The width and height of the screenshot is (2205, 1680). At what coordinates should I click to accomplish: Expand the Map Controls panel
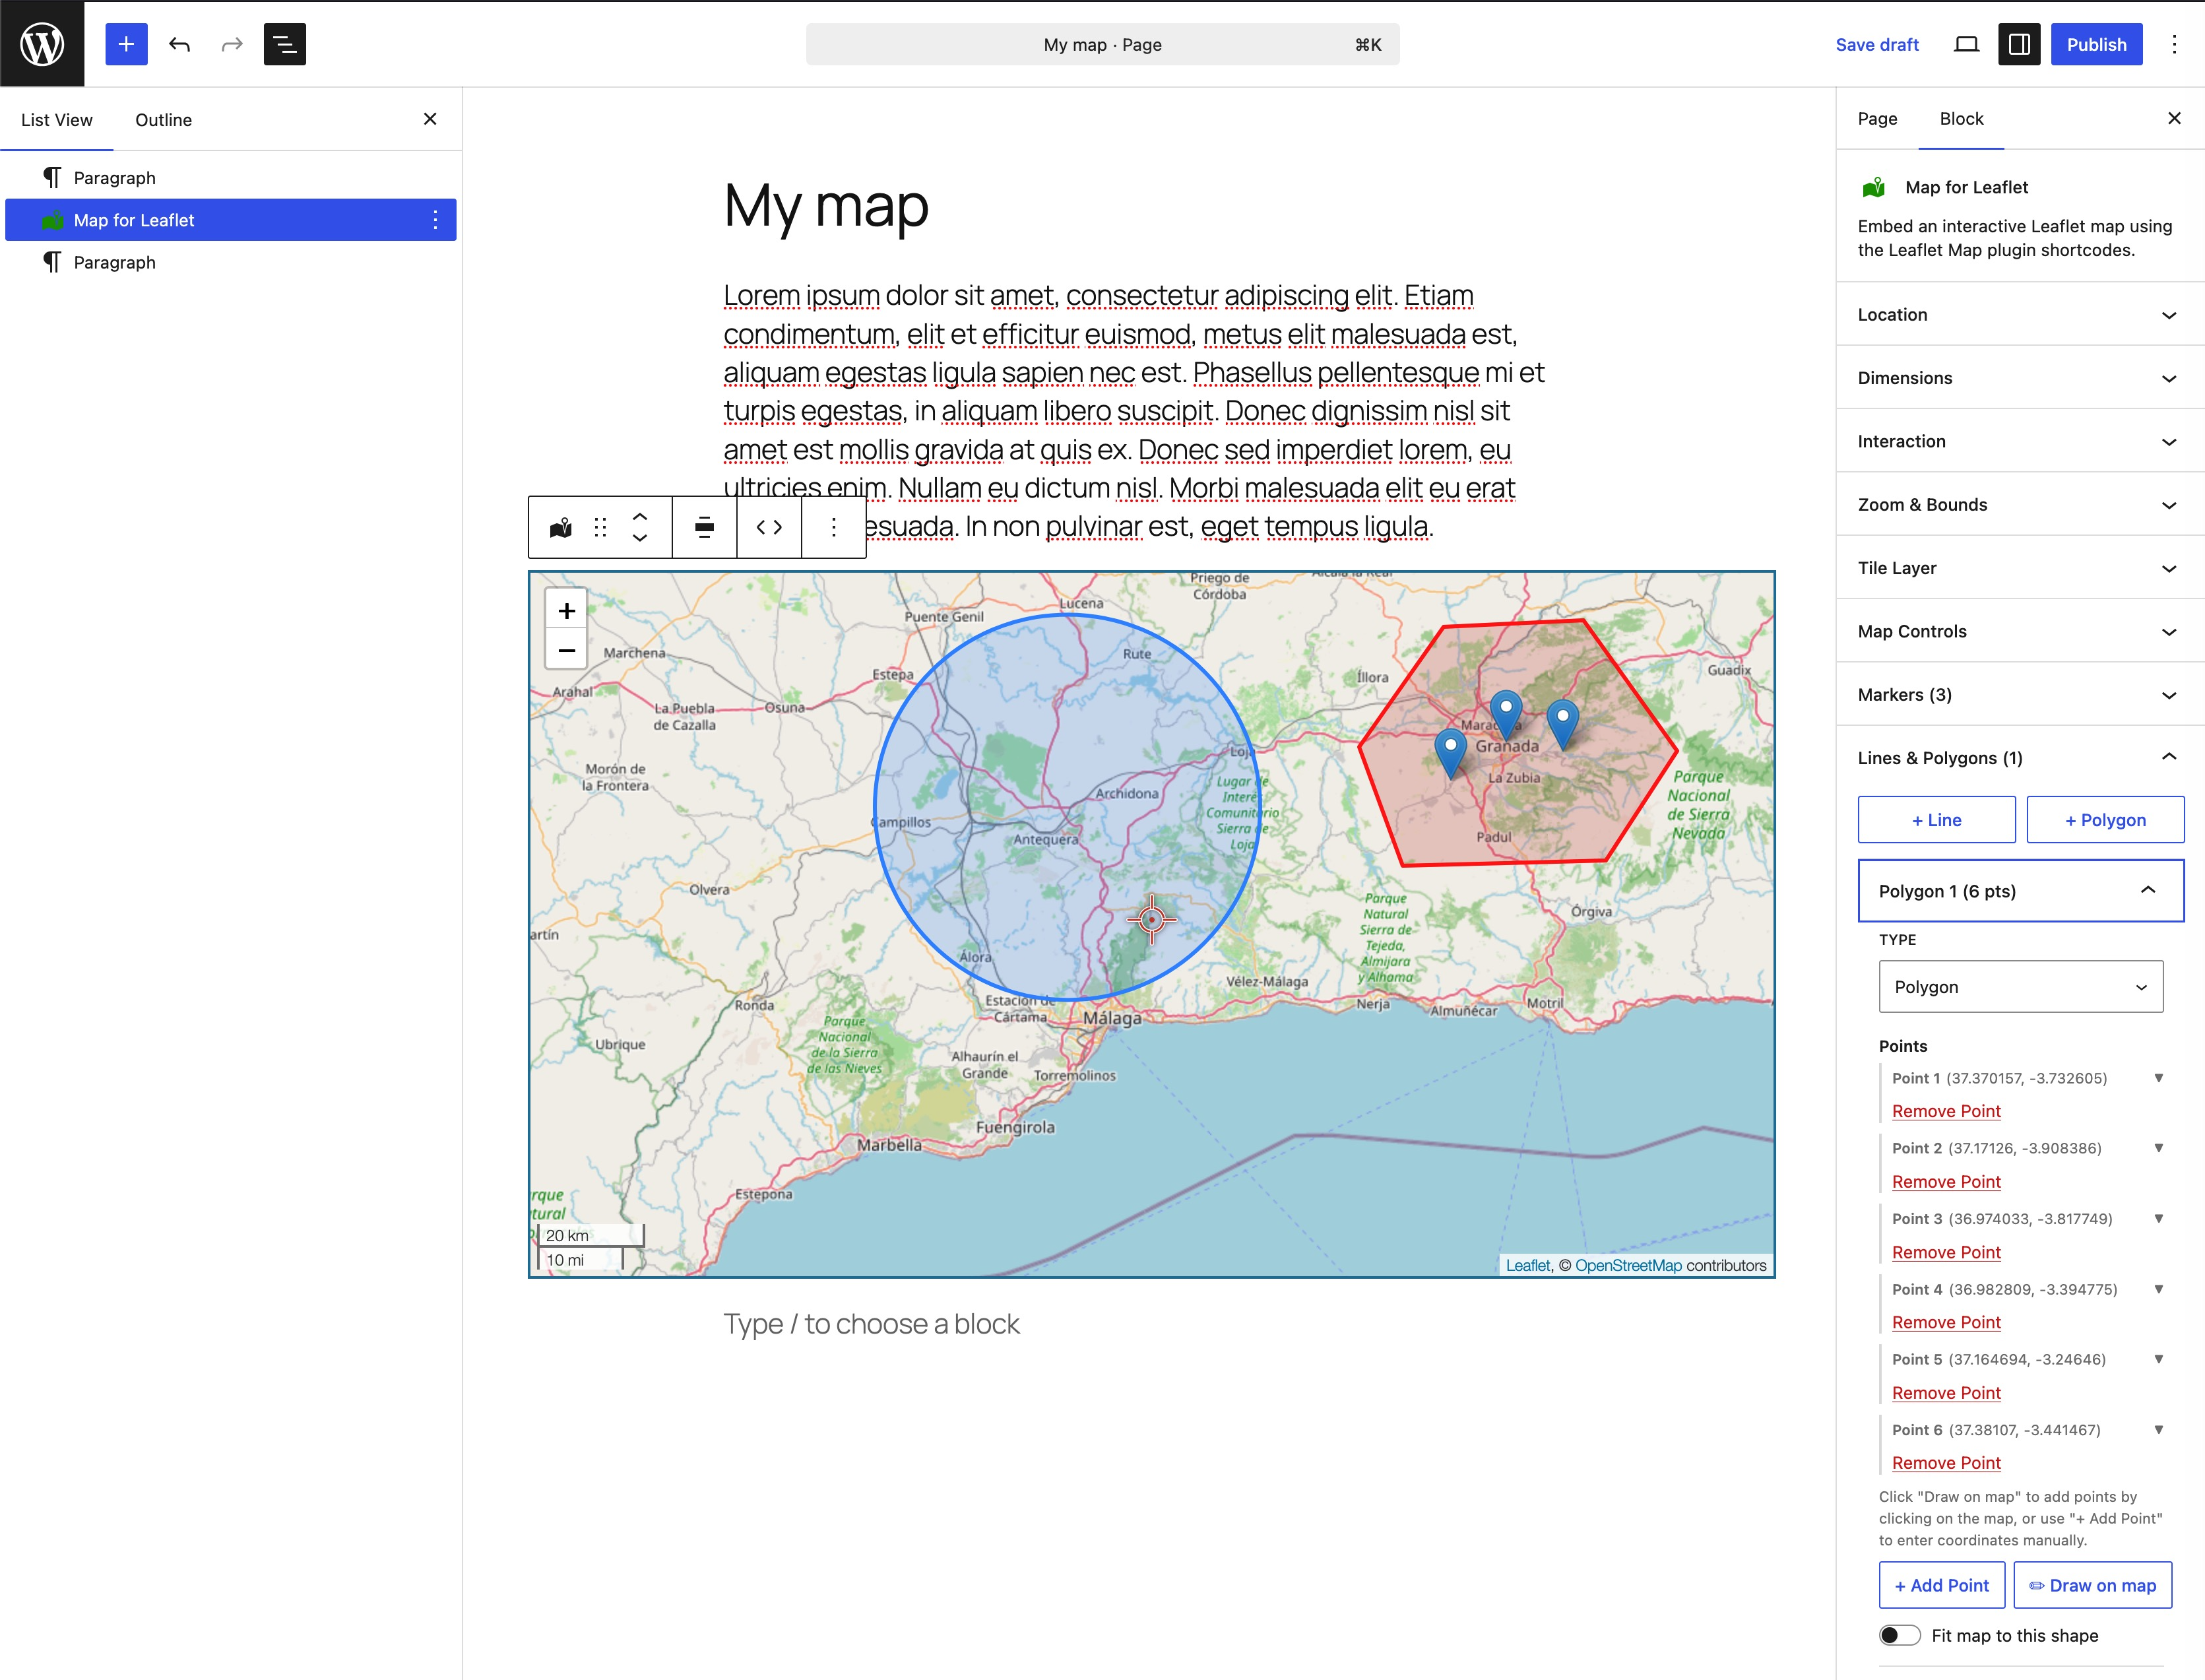click(x=2020, y=631)
